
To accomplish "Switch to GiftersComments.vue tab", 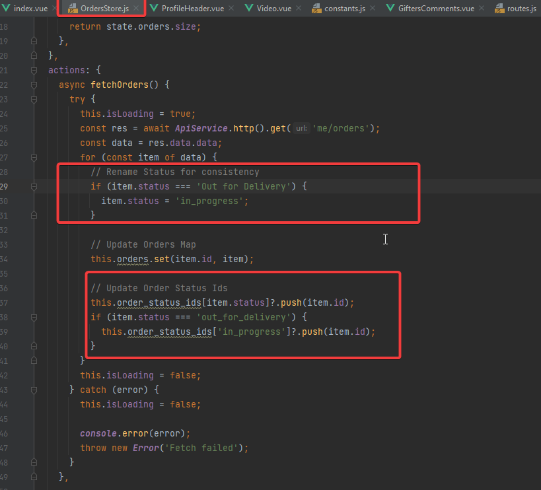I will (x=436, y=9).
